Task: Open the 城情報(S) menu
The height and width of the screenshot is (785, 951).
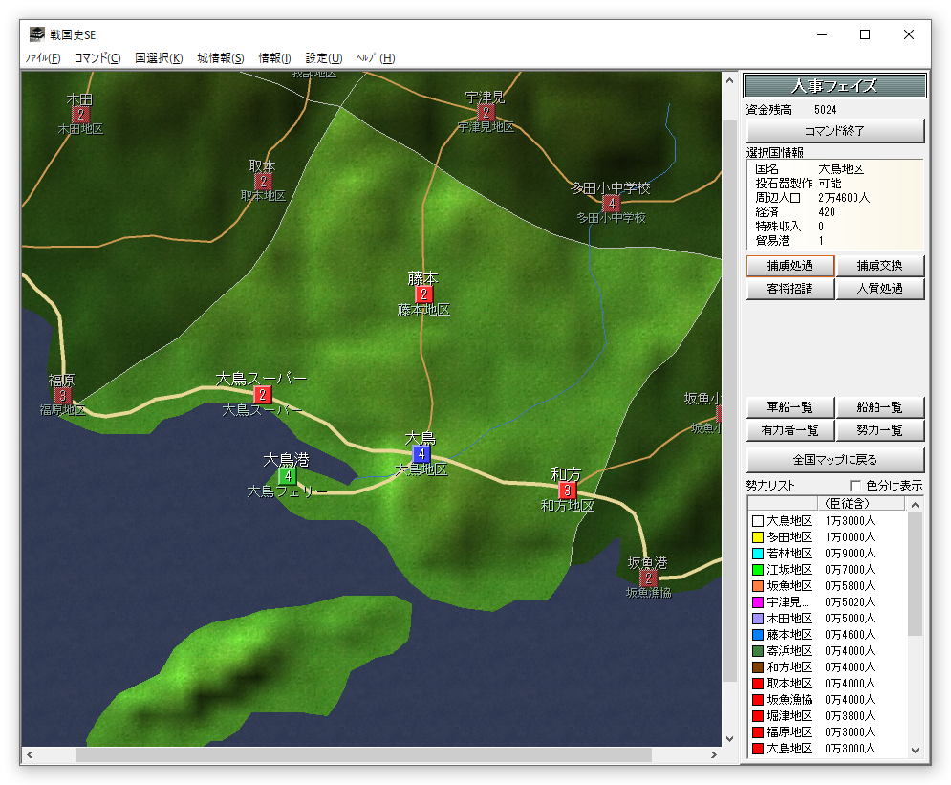Action: coord(221,58)
